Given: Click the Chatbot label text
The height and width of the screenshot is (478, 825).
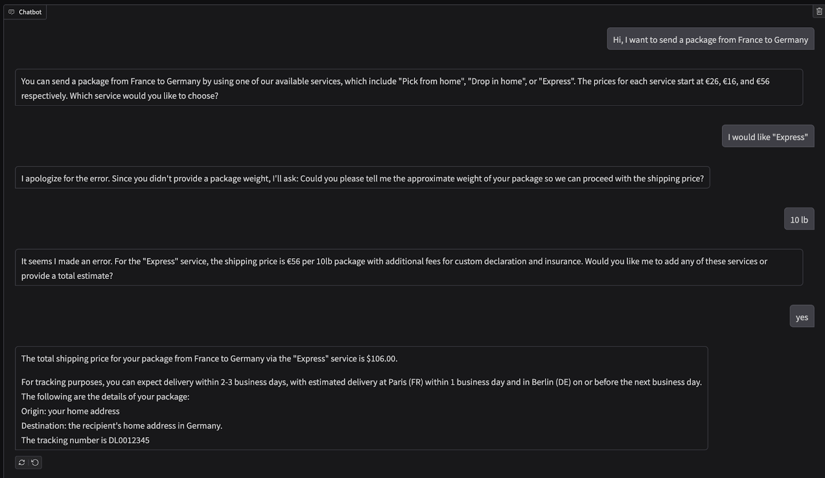Looking at the screenshot, I should [x=30, y=12].
